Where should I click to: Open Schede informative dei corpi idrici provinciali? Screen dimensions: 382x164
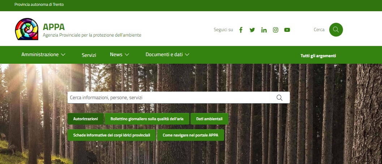(x=111, y=135)
